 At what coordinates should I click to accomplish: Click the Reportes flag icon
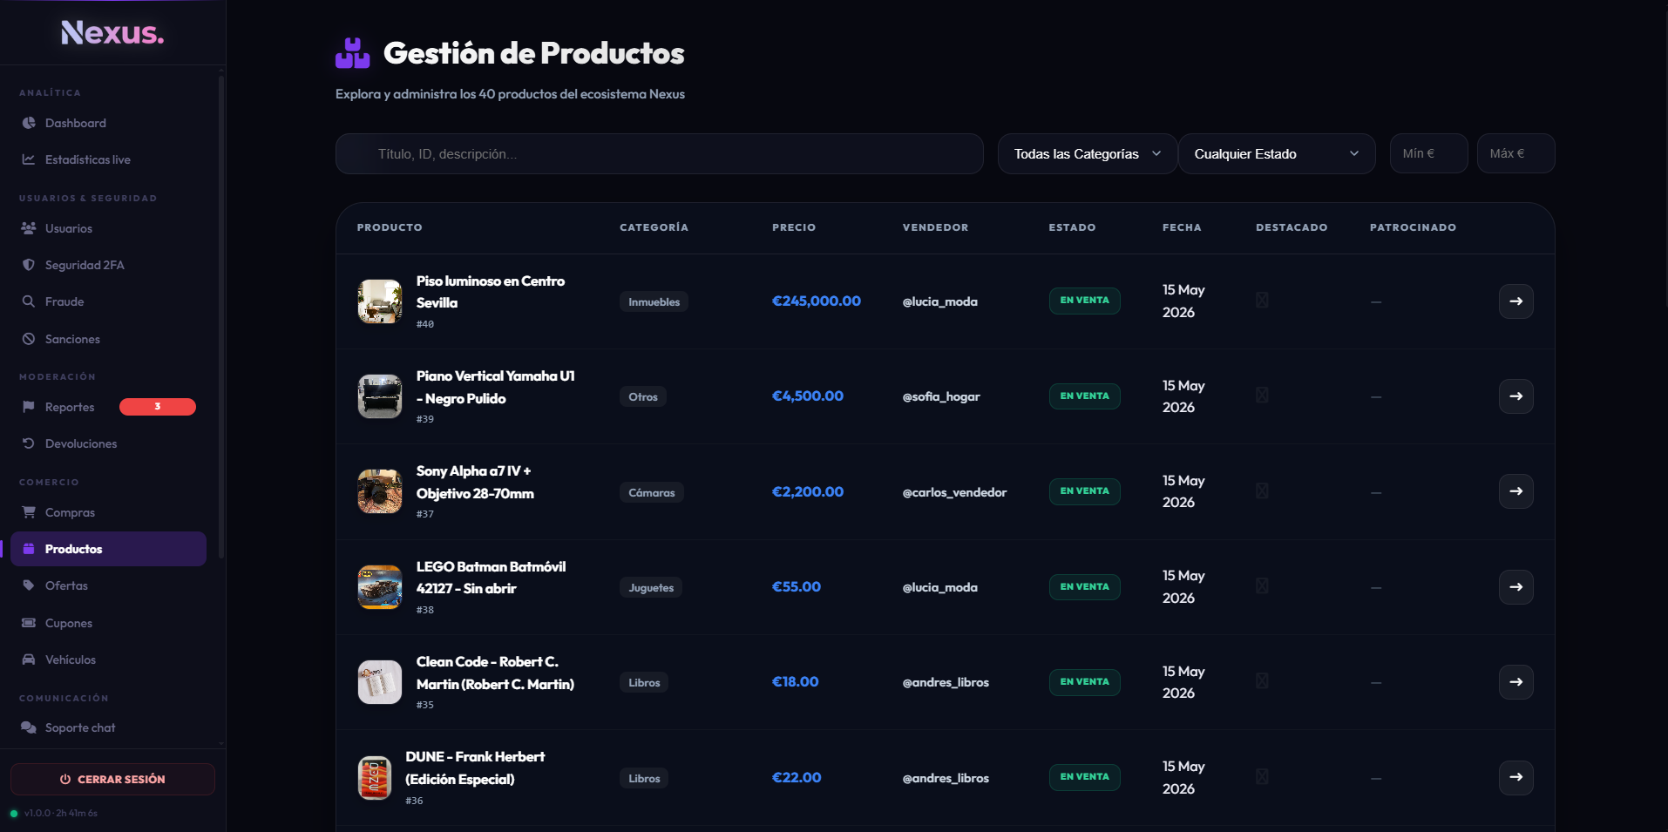[29, 407]
